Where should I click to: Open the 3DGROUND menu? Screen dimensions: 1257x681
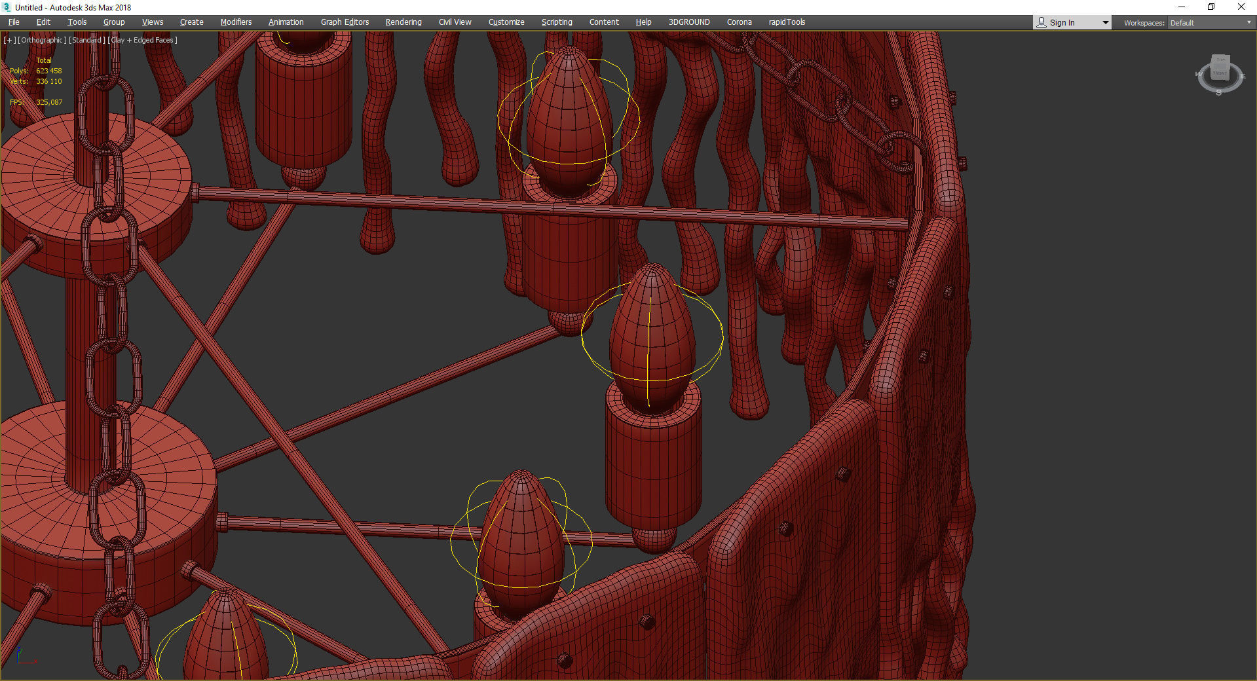click(x=689, y=22)
